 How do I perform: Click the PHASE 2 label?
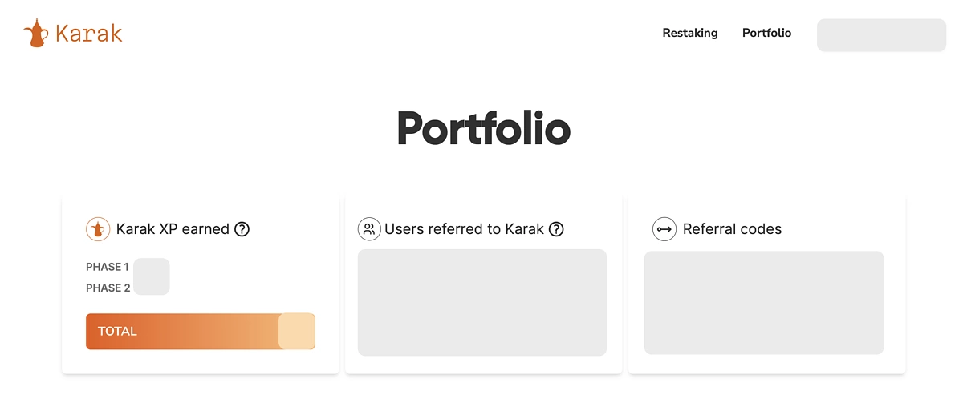coord(108,288)
